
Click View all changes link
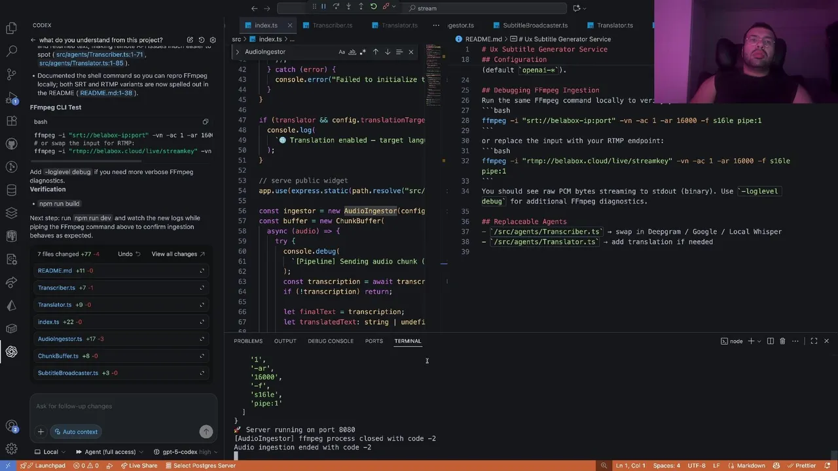[178, 254]
